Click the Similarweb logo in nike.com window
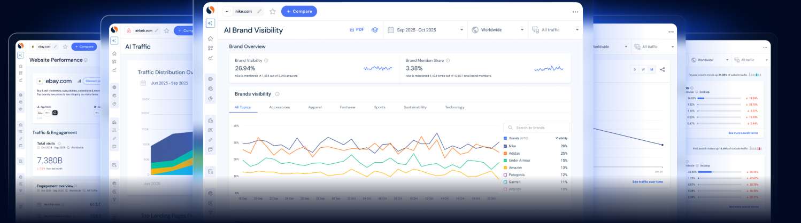 210,10
